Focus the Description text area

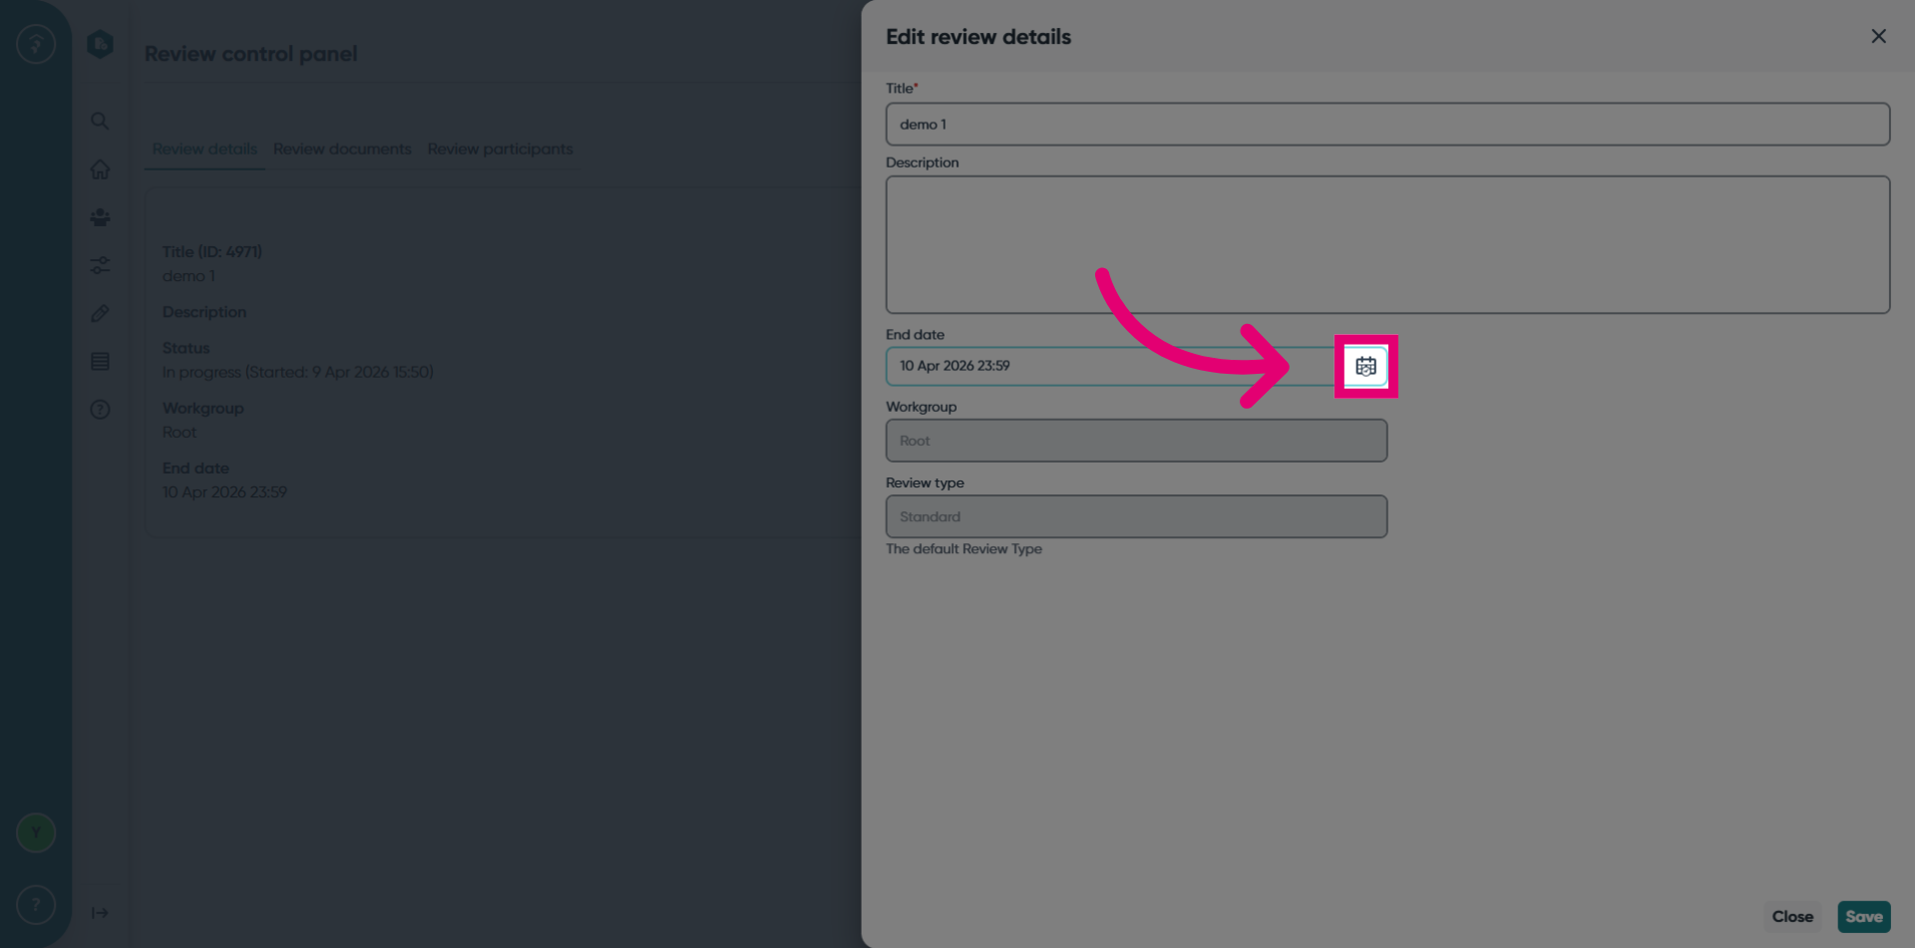[x=1387, y=245]
